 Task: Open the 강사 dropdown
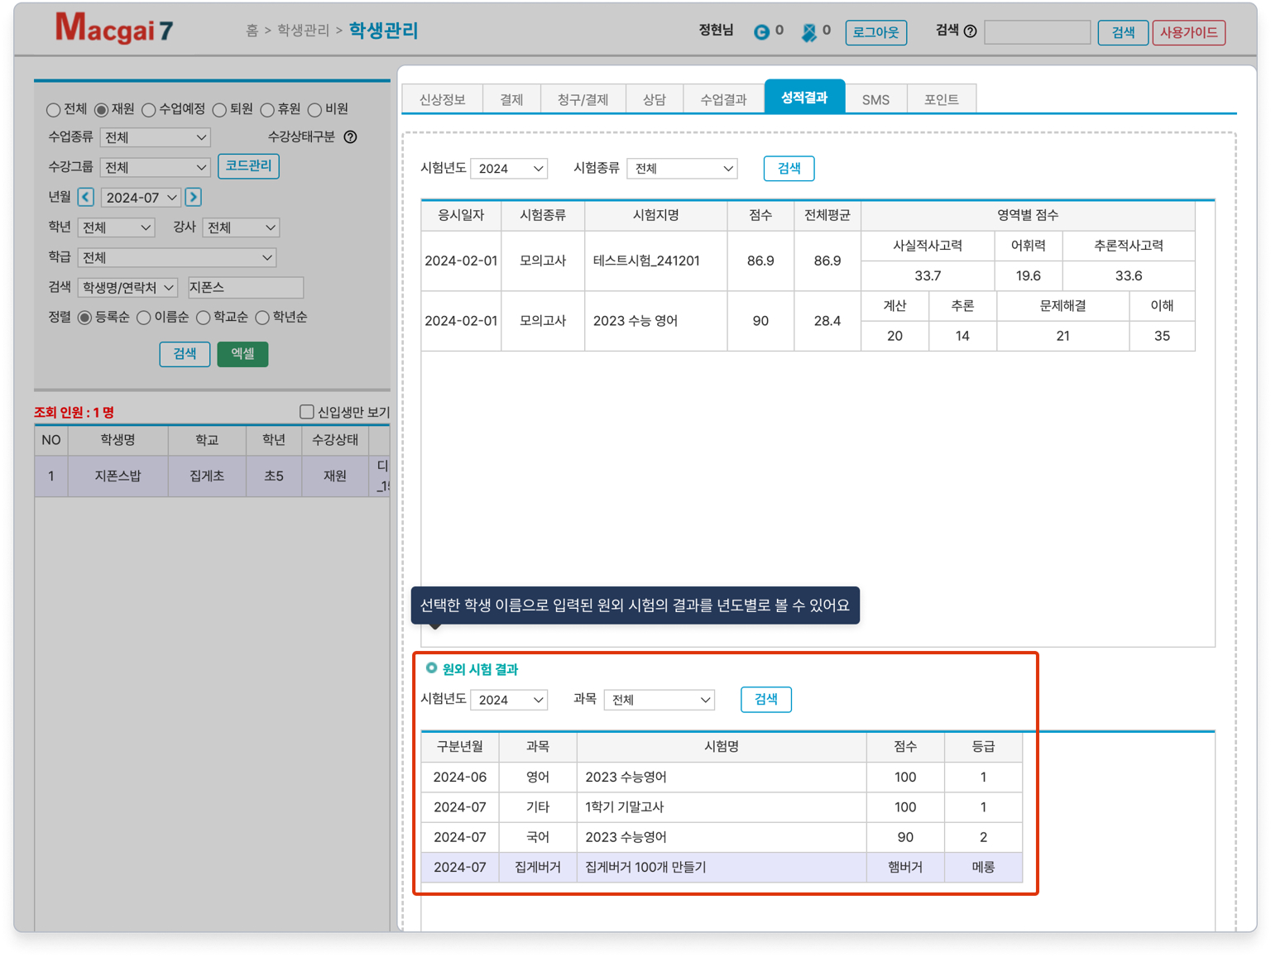[x=241, y=227]
